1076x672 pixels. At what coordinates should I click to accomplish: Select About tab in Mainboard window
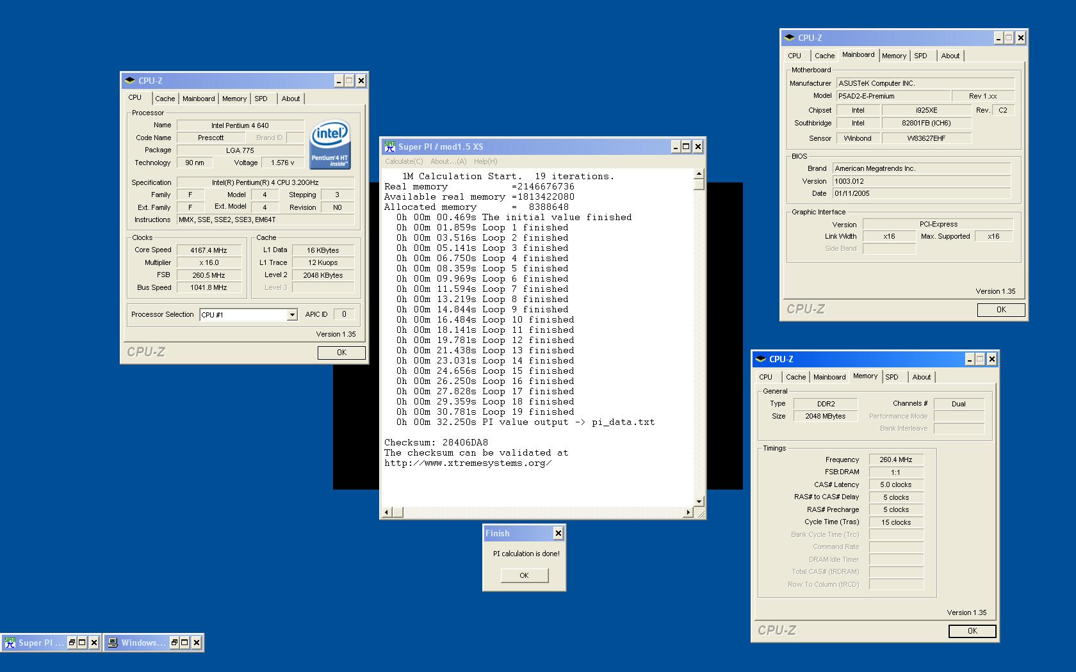pyautogui.click(x=950, y=56)
